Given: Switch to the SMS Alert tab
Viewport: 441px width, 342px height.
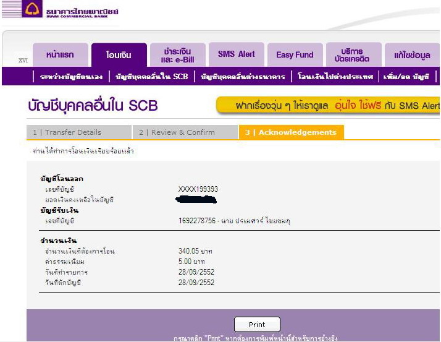Looking at the screenshot, I should (236, 54).
